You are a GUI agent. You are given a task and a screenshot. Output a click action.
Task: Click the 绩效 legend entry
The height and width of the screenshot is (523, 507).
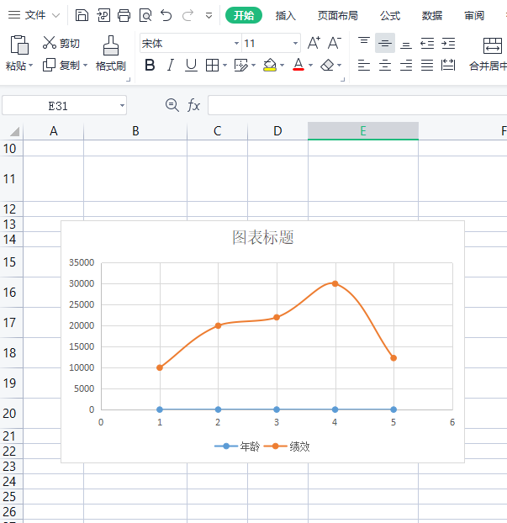pos(288,446)
